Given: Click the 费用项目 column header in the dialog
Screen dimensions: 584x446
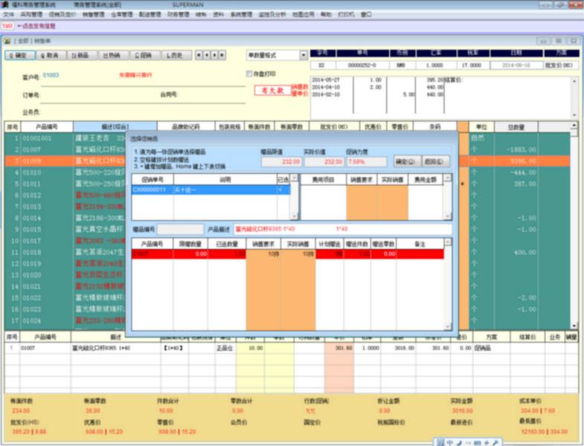Looking at the screenshot, I should [324, 180].
